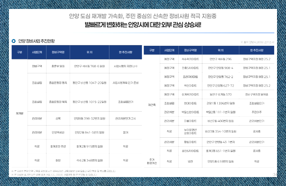Click '만안구 석수동 296' location cell

tap(221, 59)
